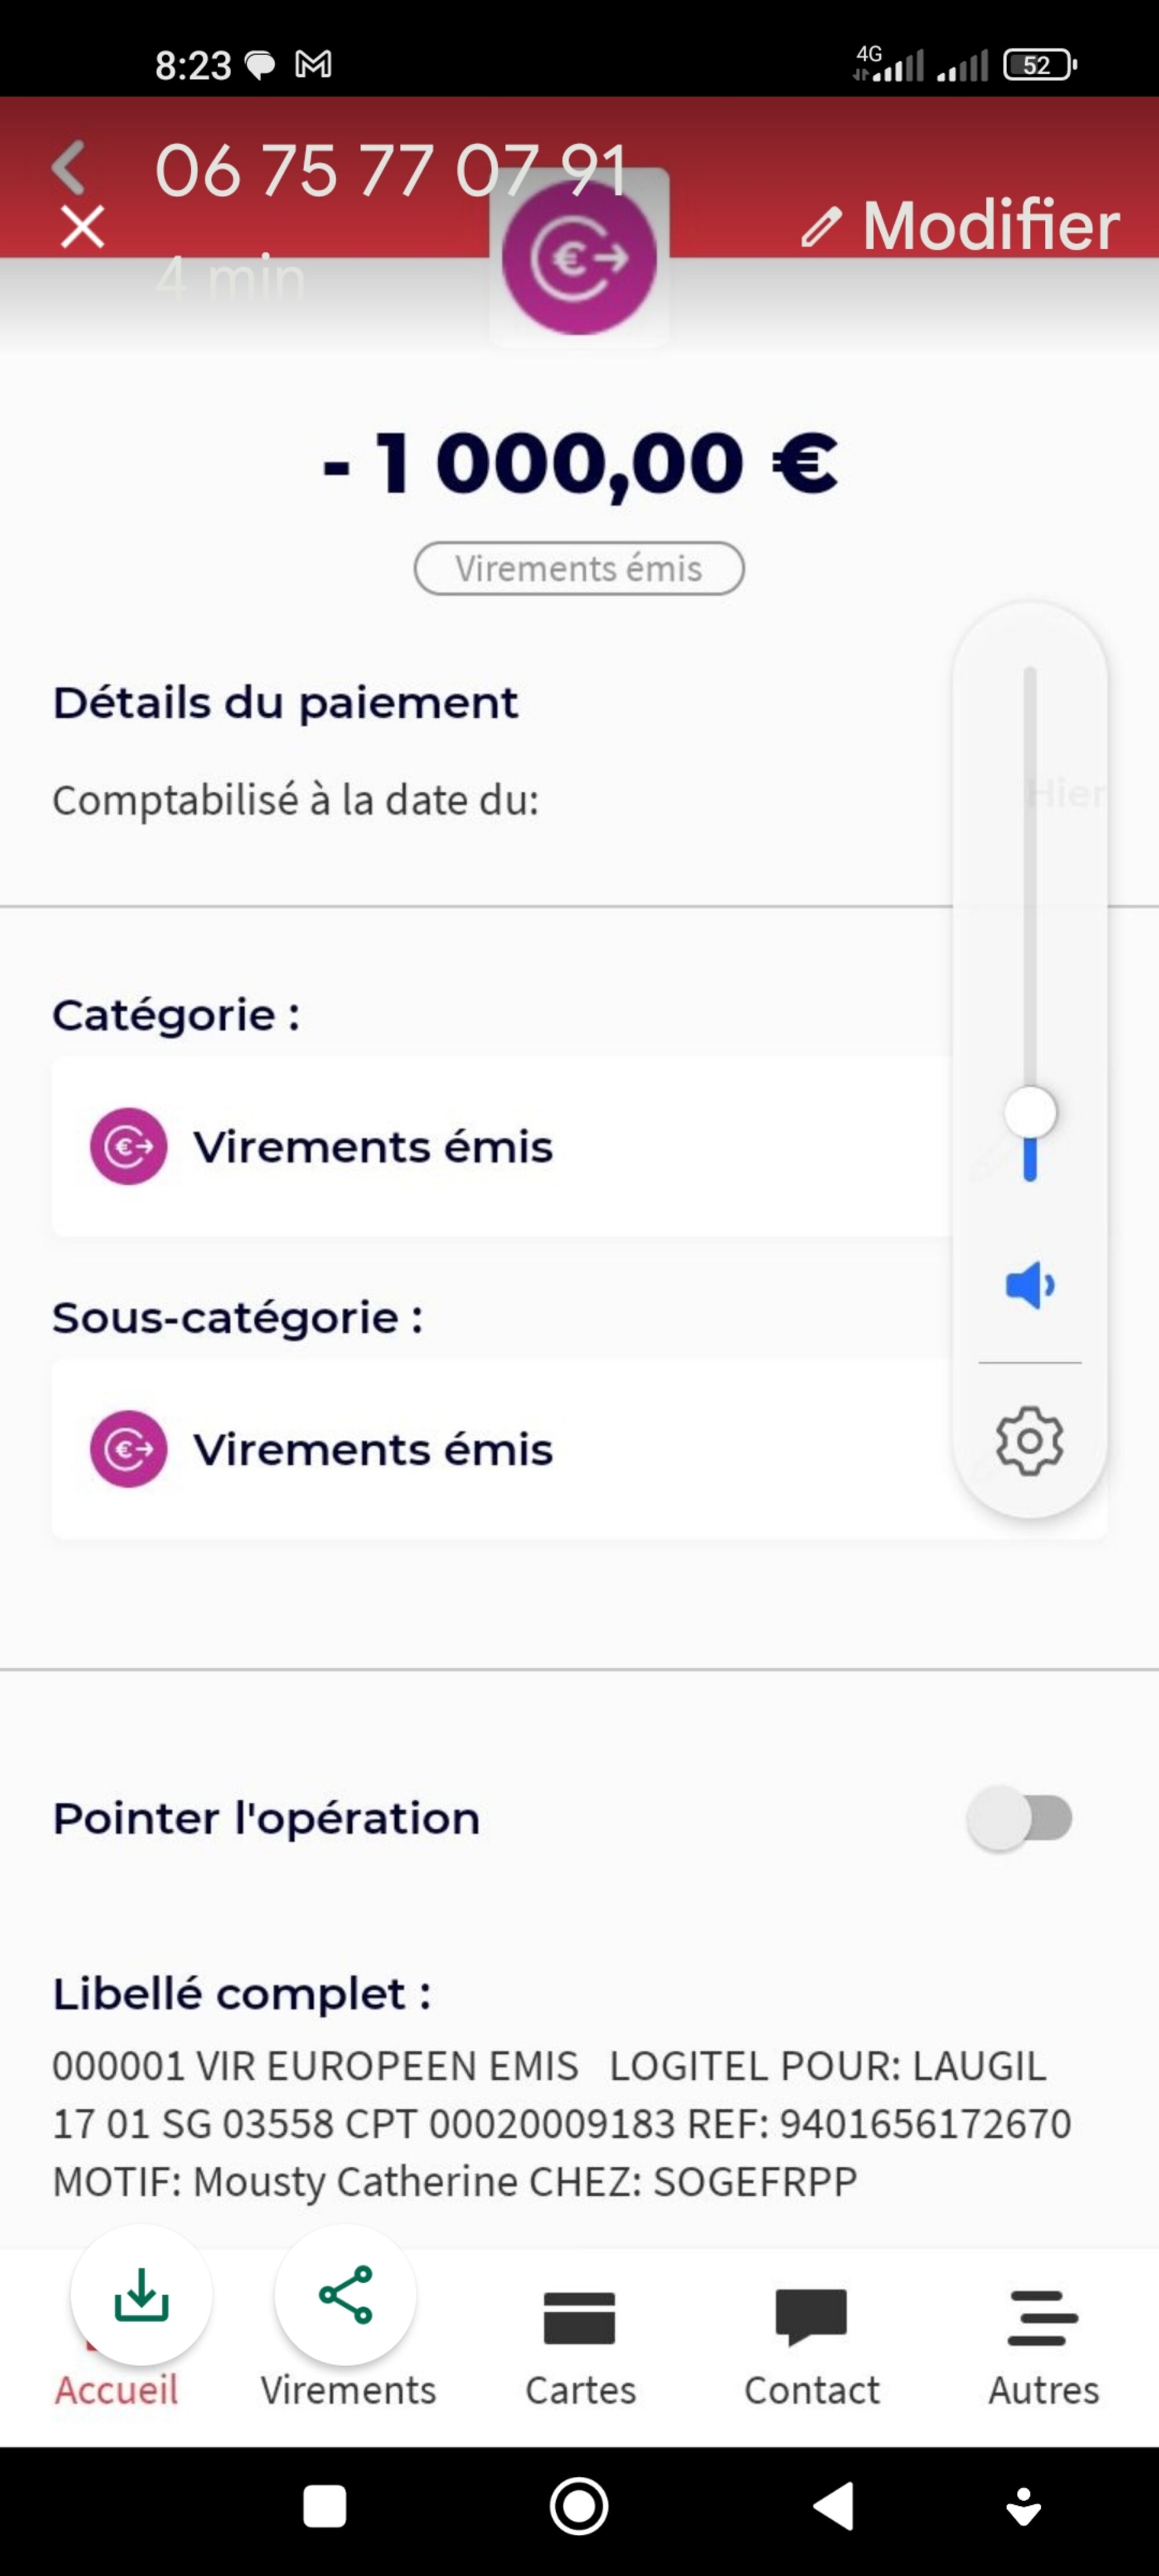Mute sound using the blue speaker icon
This screenshot has height=2576, width=1159.
(x=1030, y=1285)
